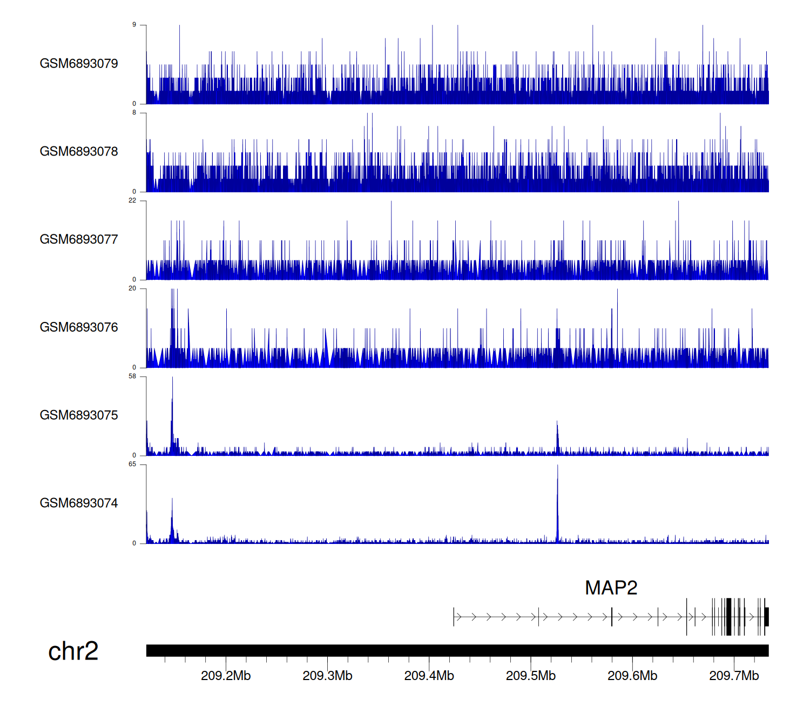Select the 209.3Mb position label
This screenshot has height=713, width=810.
[x=327, y=676]
